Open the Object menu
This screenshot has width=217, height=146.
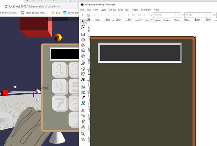[x=112, y=10]
